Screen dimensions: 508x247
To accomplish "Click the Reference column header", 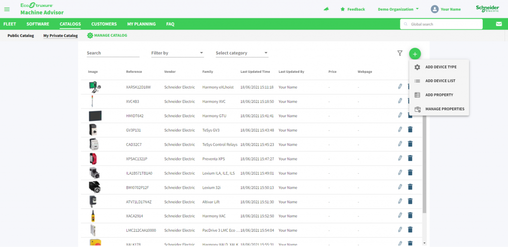I will [x=134, y=72].
